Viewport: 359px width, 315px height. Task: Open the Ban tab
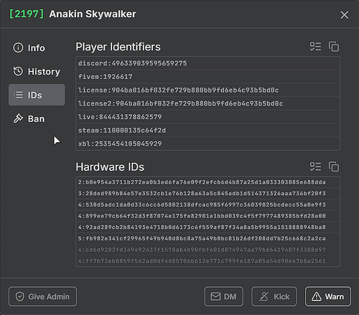point(37,118)
